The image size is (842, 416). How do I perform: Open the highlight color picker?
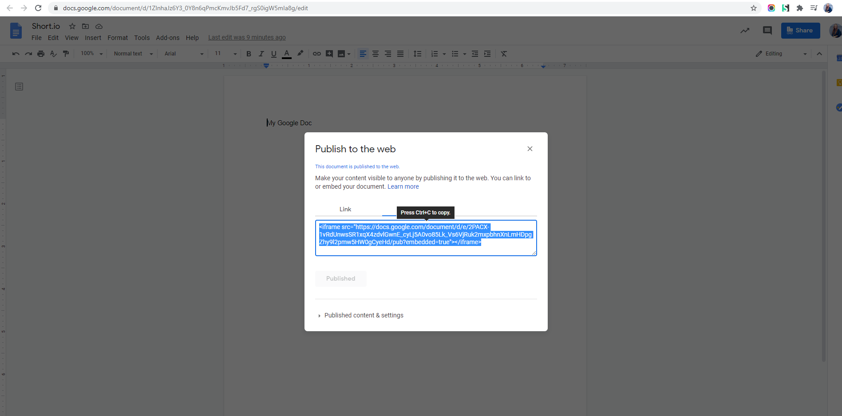click(300, 53)
